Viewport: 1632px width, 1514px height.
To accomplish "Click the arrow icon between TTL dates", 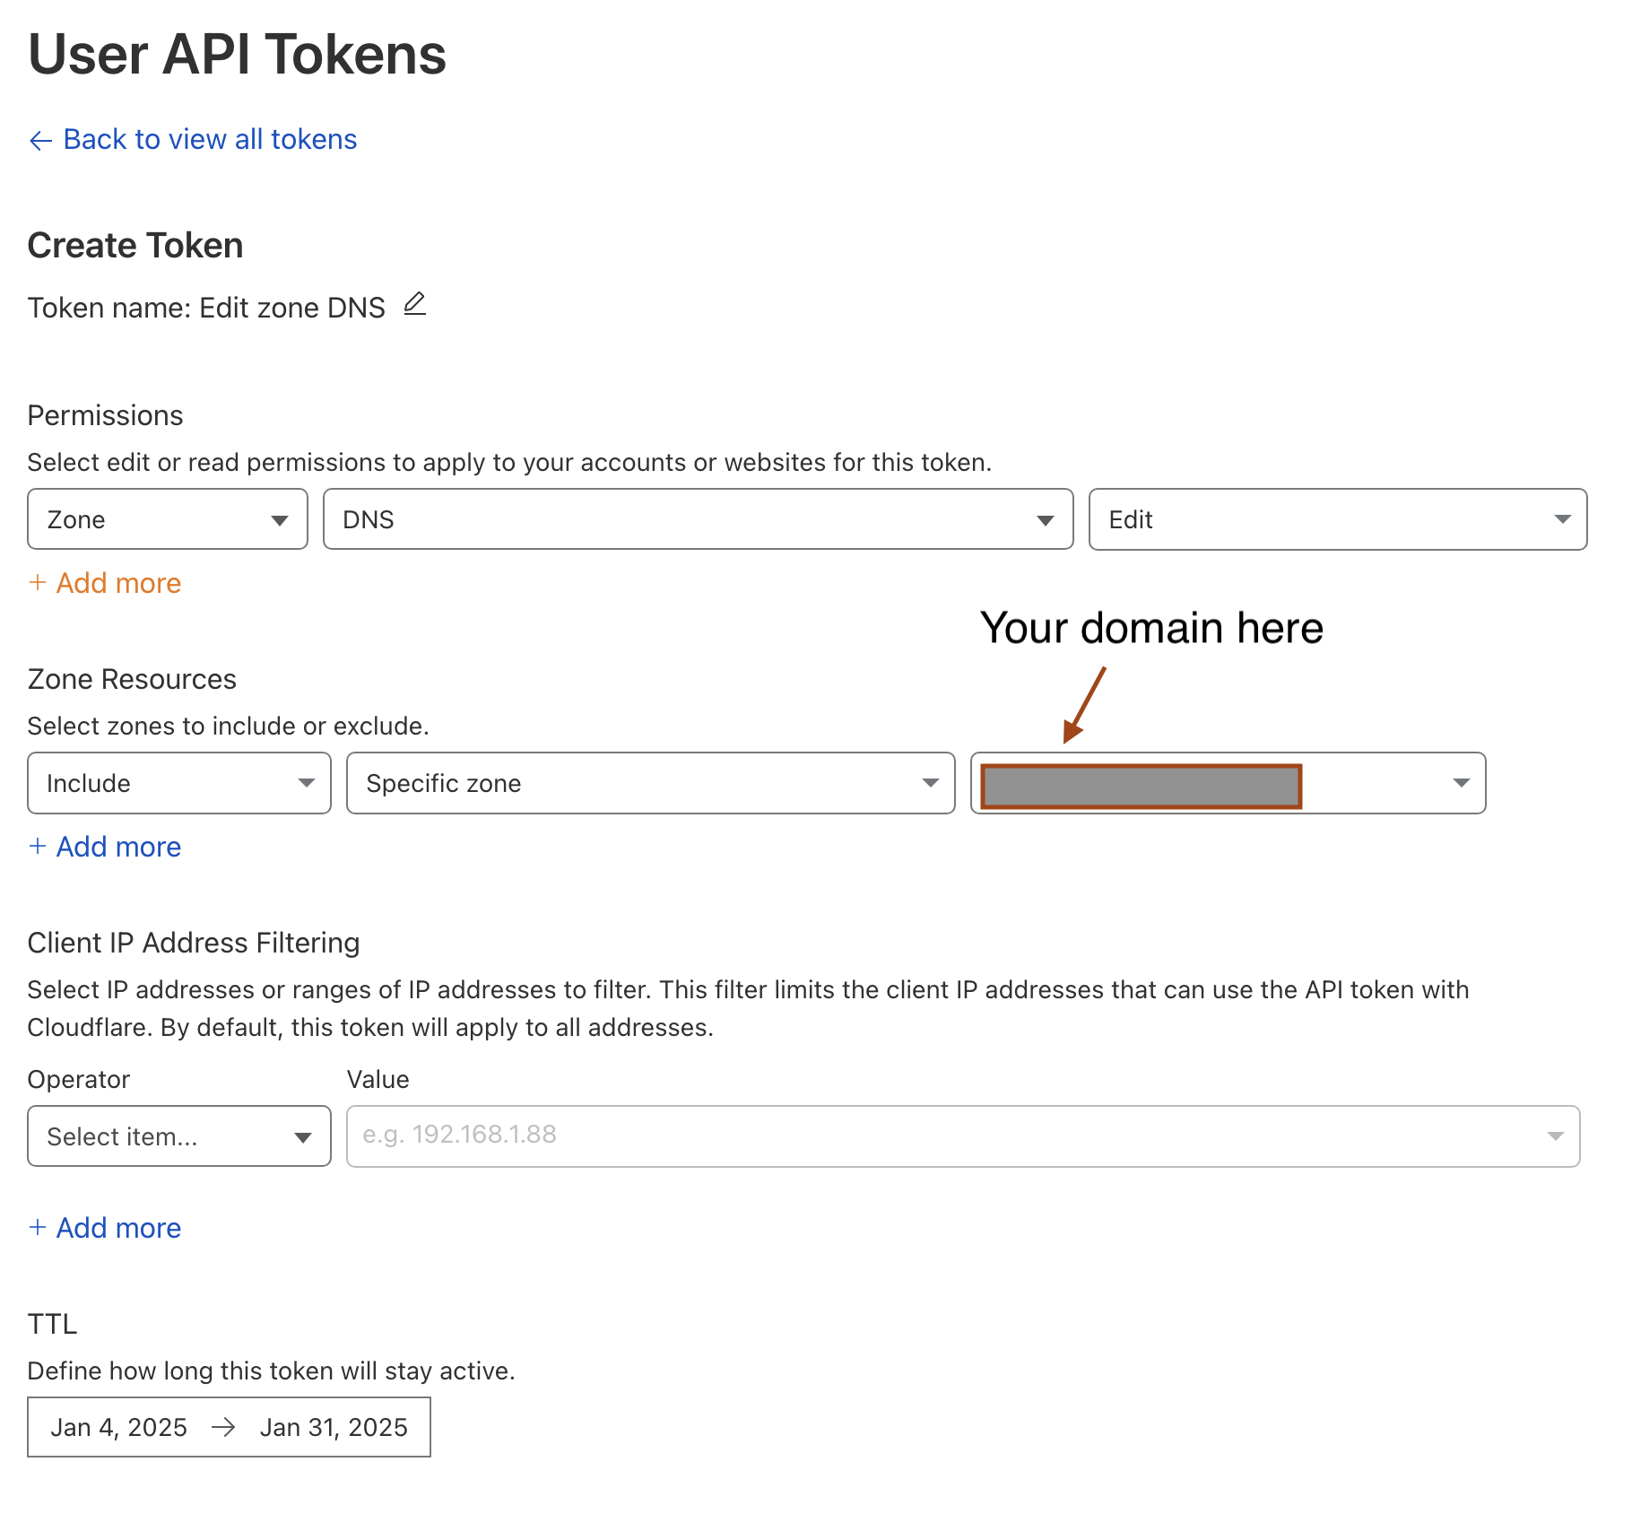I will (223, 1427).
